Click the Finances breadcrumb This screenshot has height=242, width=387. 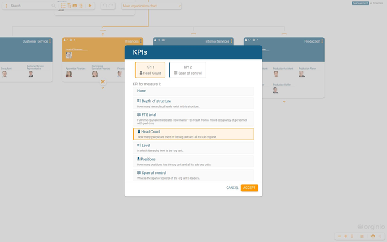pos(378,3)
